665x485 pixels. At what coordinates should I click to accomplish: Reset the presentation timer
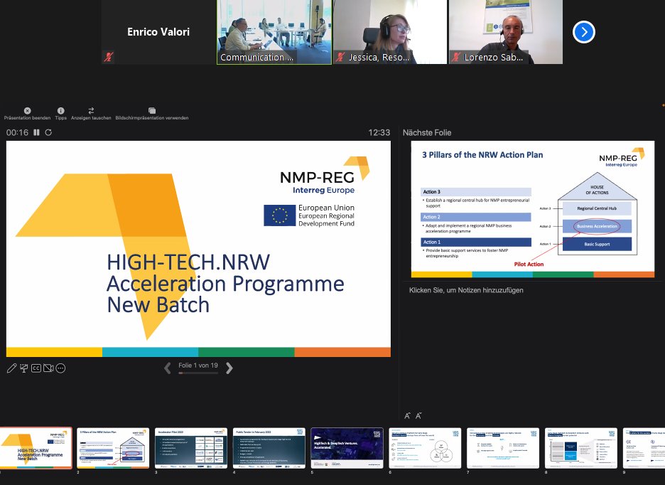48,132
